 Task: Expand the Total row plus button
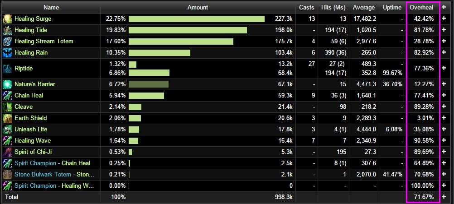click(444, 197)
